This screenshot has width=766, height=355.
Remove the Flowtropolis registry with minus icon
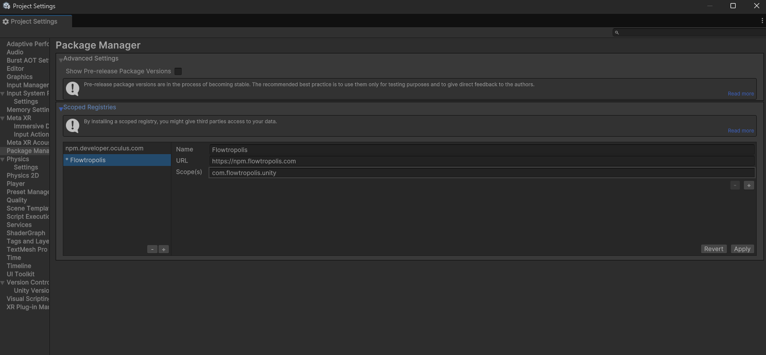pyautogui.click(x=152, y=249)
